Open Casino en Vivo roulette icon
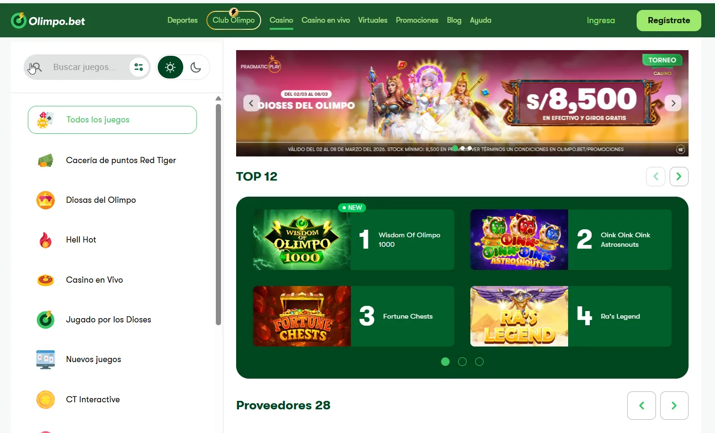The height and width of the screenshot is (433, 715). tap(45, 280)
